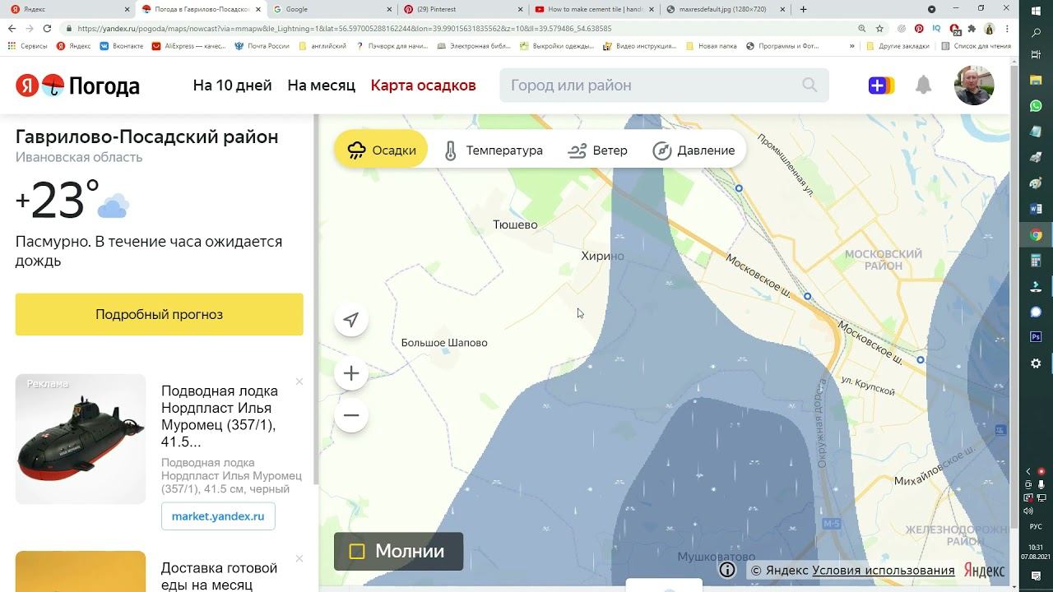Image resolution: width=1053 pixels, height=592 pixels.
Task: Open the Yandex Plus icon
Action: point(881,86)
